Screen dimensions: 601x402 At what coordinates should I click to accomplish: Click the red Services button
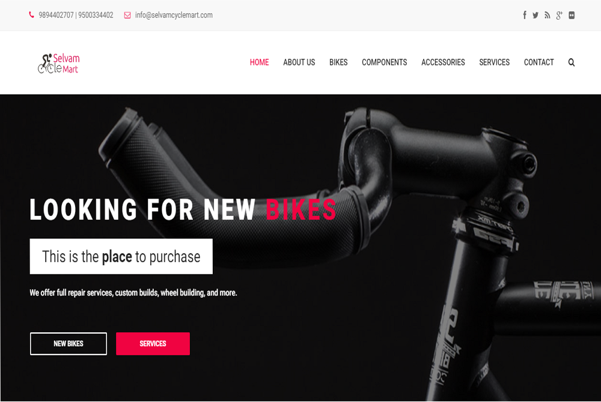tap(153, 343)
